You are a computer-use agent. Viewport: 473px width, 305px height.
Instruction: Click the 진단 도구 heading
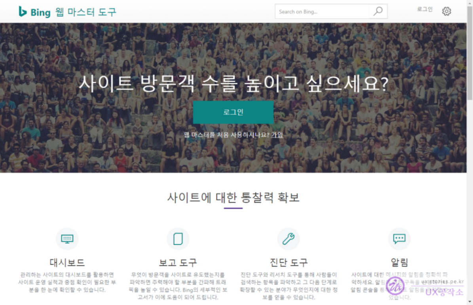[289, 263]
